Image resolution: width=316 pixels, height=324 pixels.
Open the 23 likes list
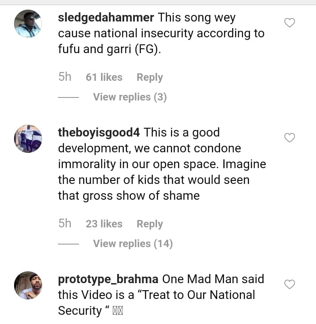pyautogui.click(x=104, y=224)
